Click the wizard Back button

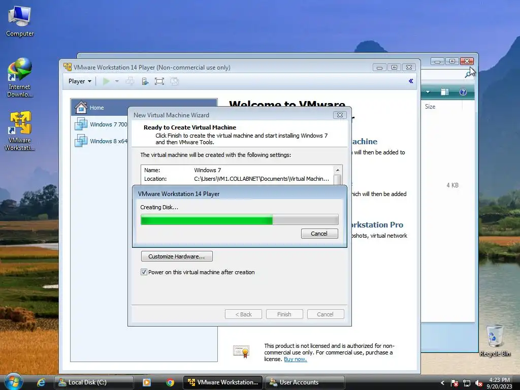click(x=243, y=314)
